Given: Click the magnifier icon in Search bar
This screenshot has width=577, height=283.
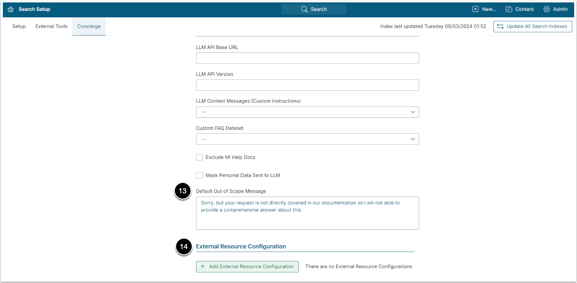Looking at the screenshot, I should (x=304, y=9).
